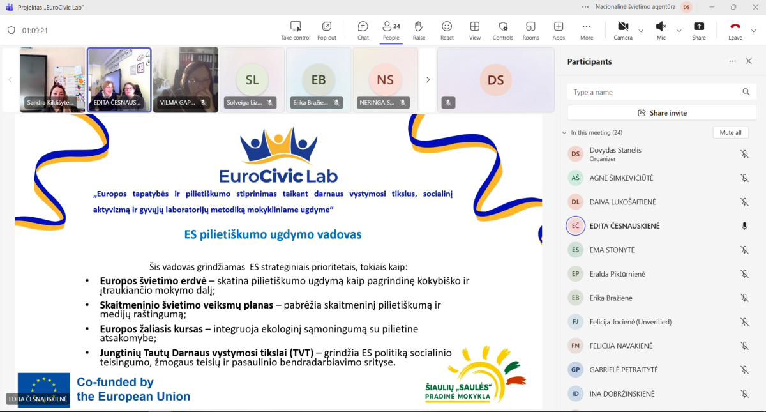Raise your hand in the meeting

[419, 30]
